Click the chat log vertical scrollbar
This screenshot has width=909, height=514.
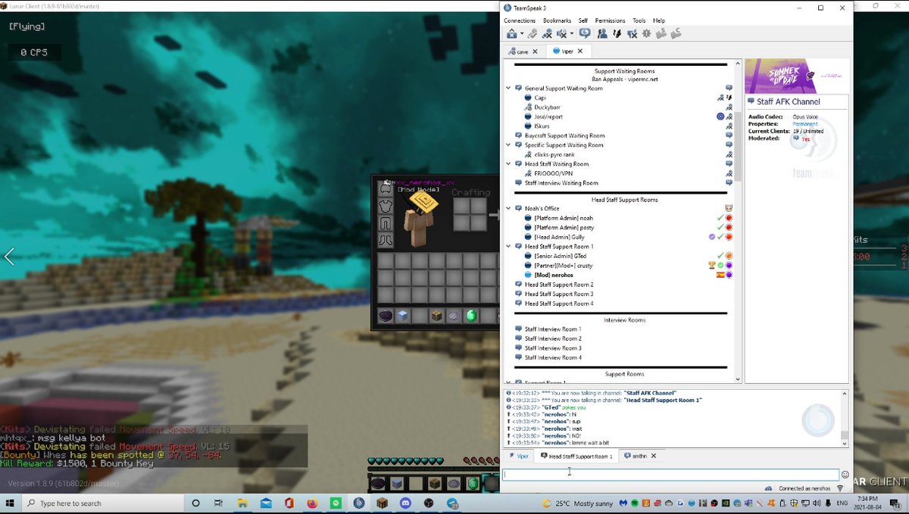point(845,419)
